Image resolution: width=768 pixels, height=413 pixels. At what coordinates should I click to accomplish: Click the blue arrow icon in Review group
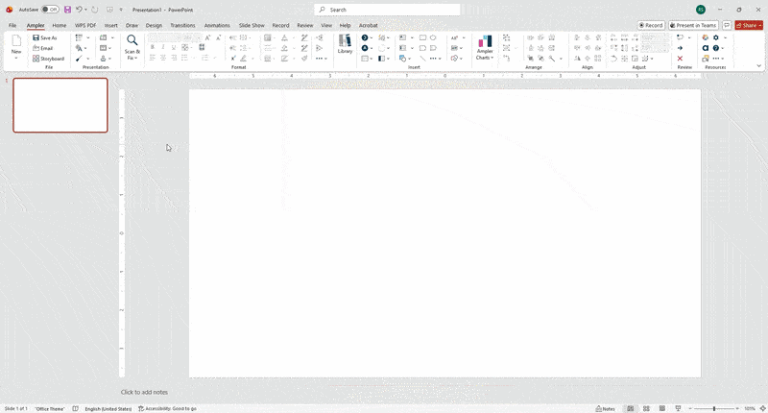680,48
